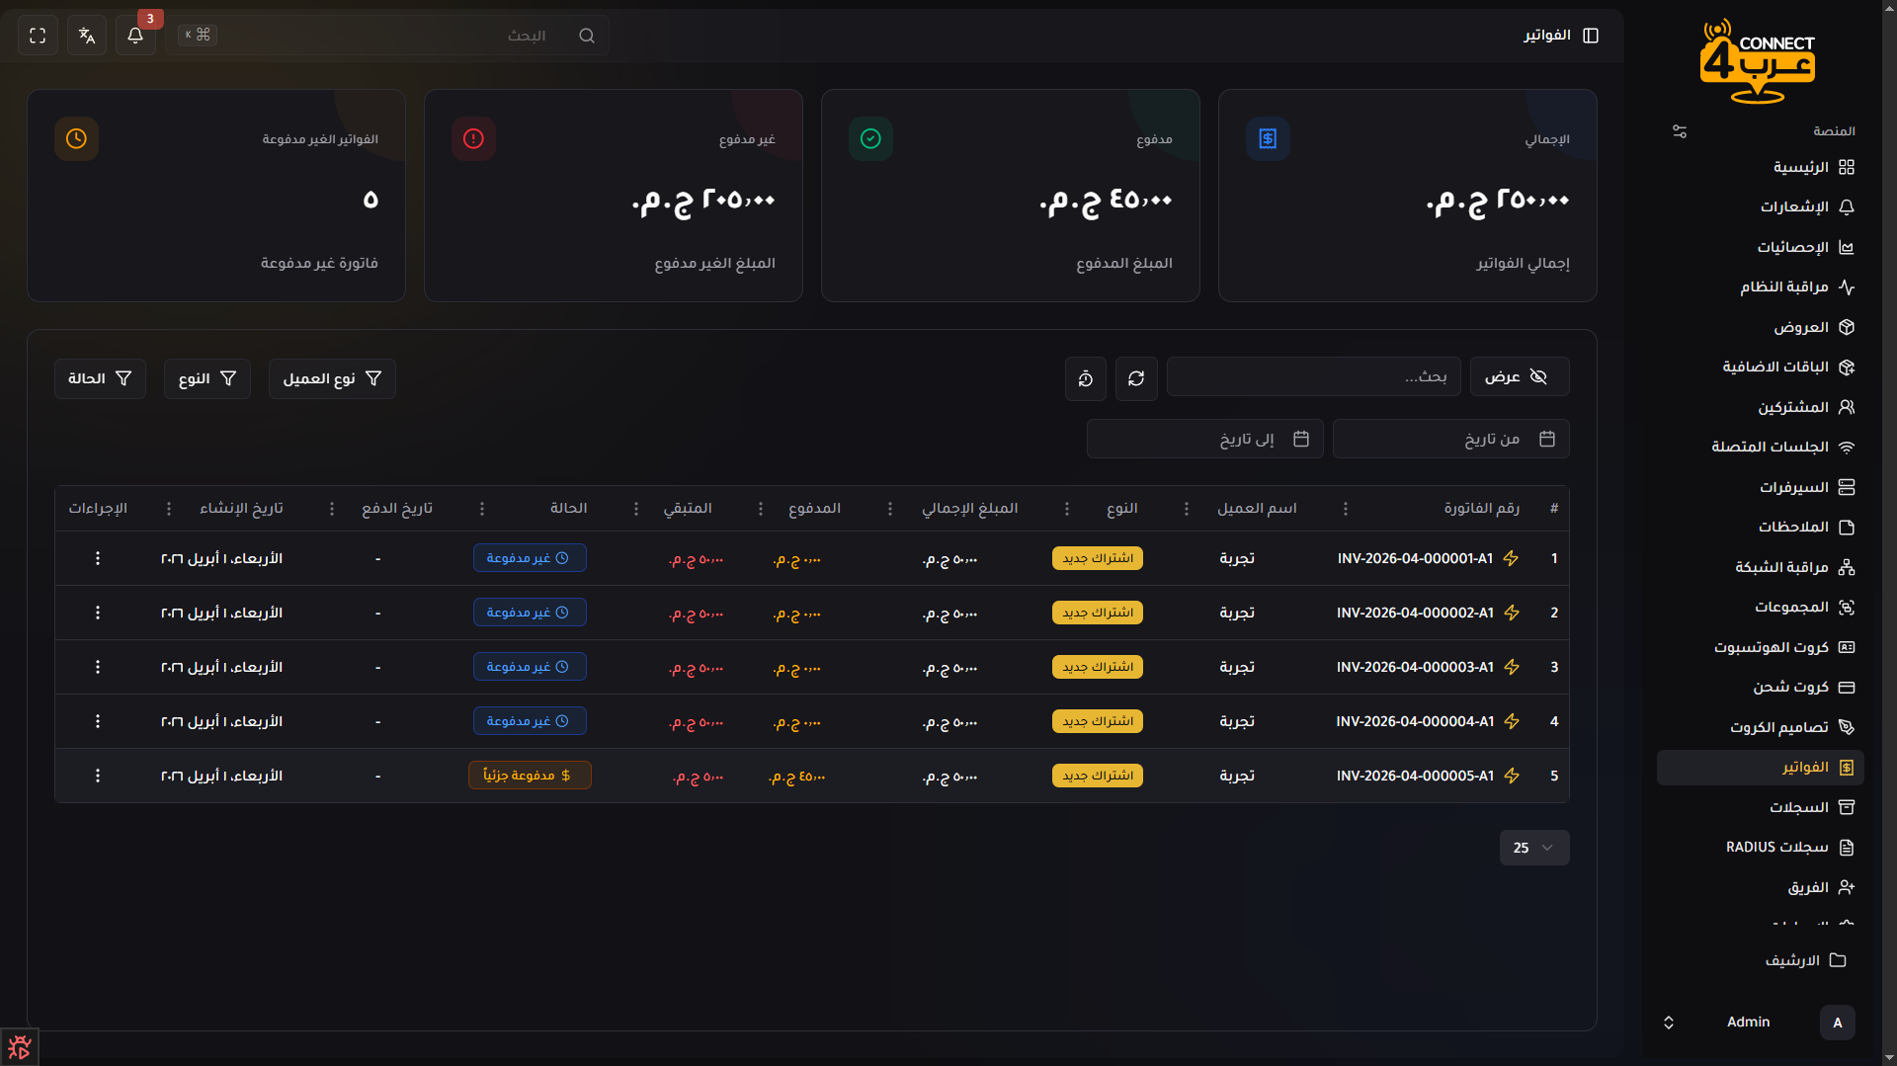Image resolution: width=1897 pixels, height=1066 pixels.
Task: Open the نوع العميل customer type filter
Action: coord(332,378)
